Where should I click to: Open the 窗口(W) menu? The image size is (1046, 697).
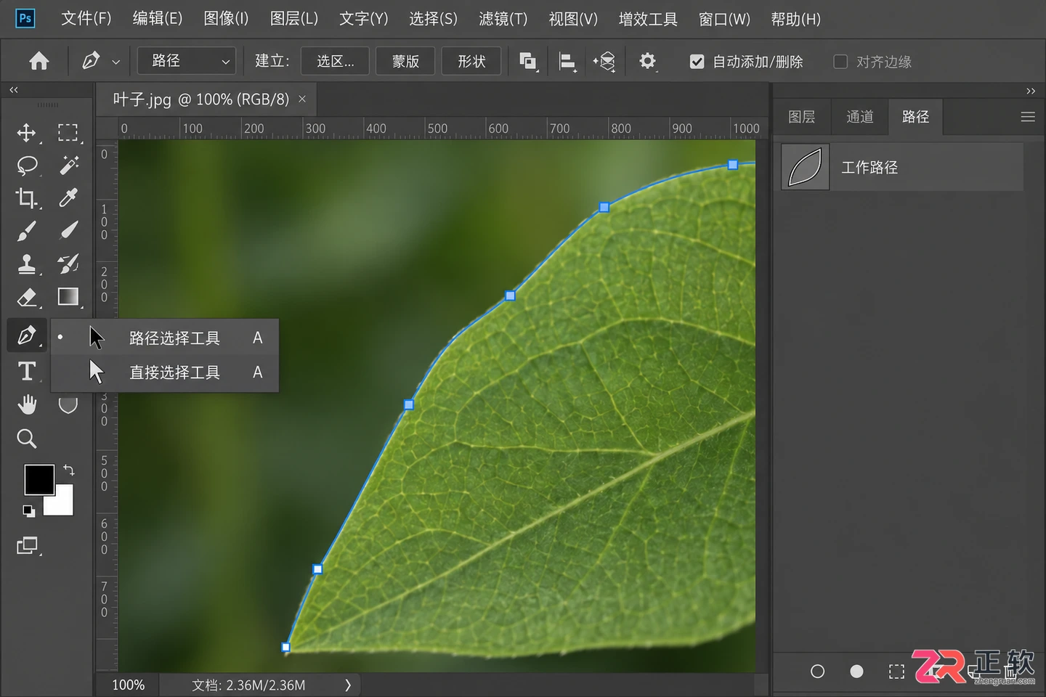tap(723, 19)
